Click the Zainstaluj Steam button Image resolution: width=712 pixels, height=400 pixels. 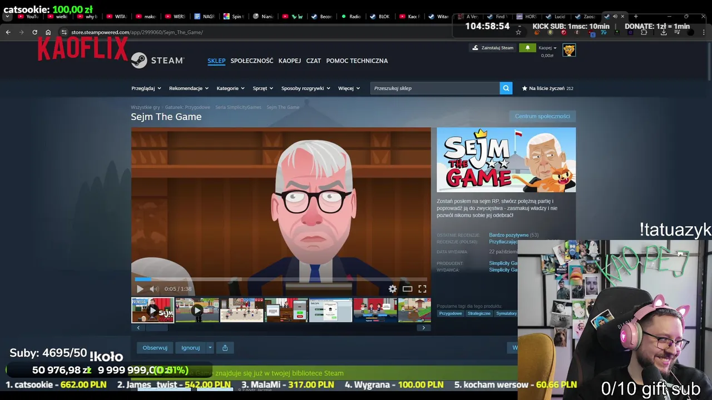tap(493, 48)
